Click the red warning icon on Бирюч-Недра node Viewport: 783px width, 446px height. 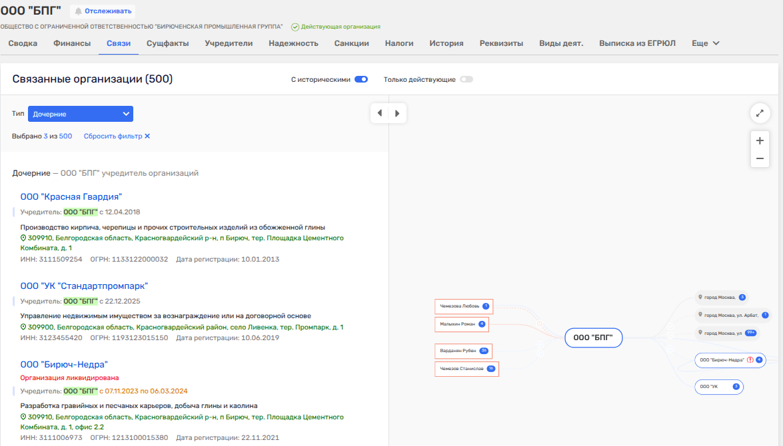coord(750,360)
